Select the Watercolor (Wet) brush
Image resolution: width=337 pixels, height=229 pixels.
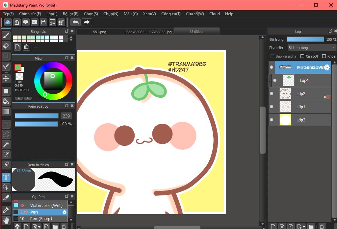pos(46,206)
